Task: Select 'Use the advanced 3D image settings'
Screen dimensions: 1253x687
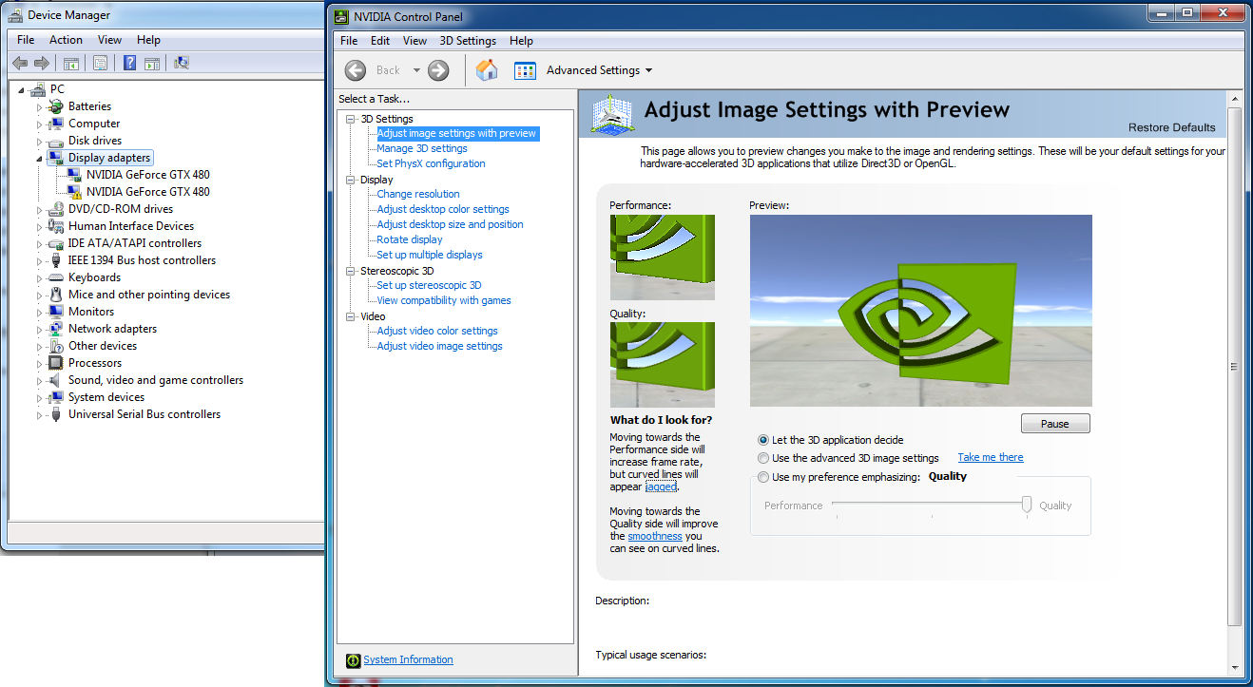Action: tap(763, 458)
